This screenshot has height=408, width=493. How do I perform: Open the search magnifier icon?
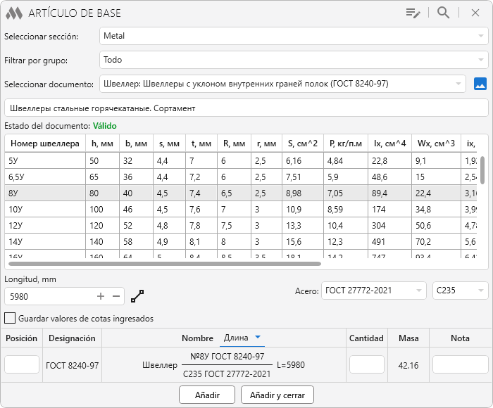tap(443, 13)
